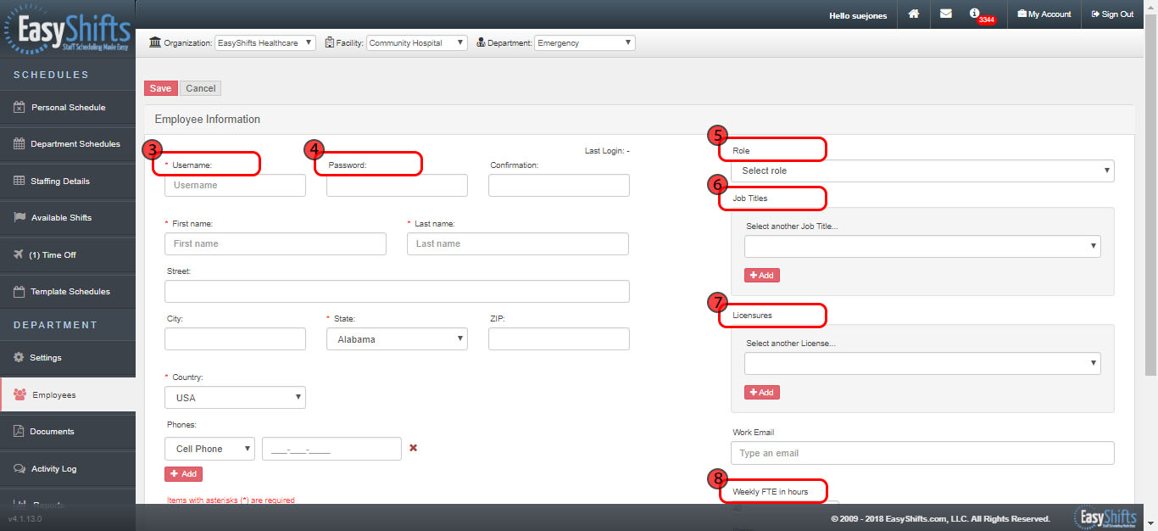Click the Facility hospital icon
This screenshot has height=531, width=1158.
330,42
